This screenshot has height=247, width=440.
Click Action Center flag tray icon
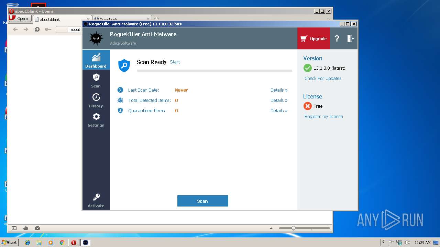click(x=391, y=243)
